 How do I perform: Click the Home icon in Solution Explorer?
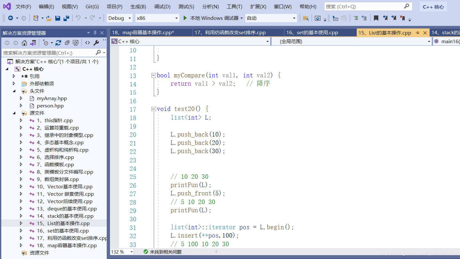(24, 43)
